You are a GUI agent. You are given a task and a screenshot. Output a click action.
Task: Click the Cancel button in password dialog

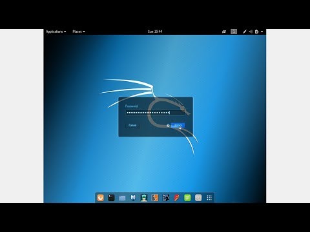[132, 125]
